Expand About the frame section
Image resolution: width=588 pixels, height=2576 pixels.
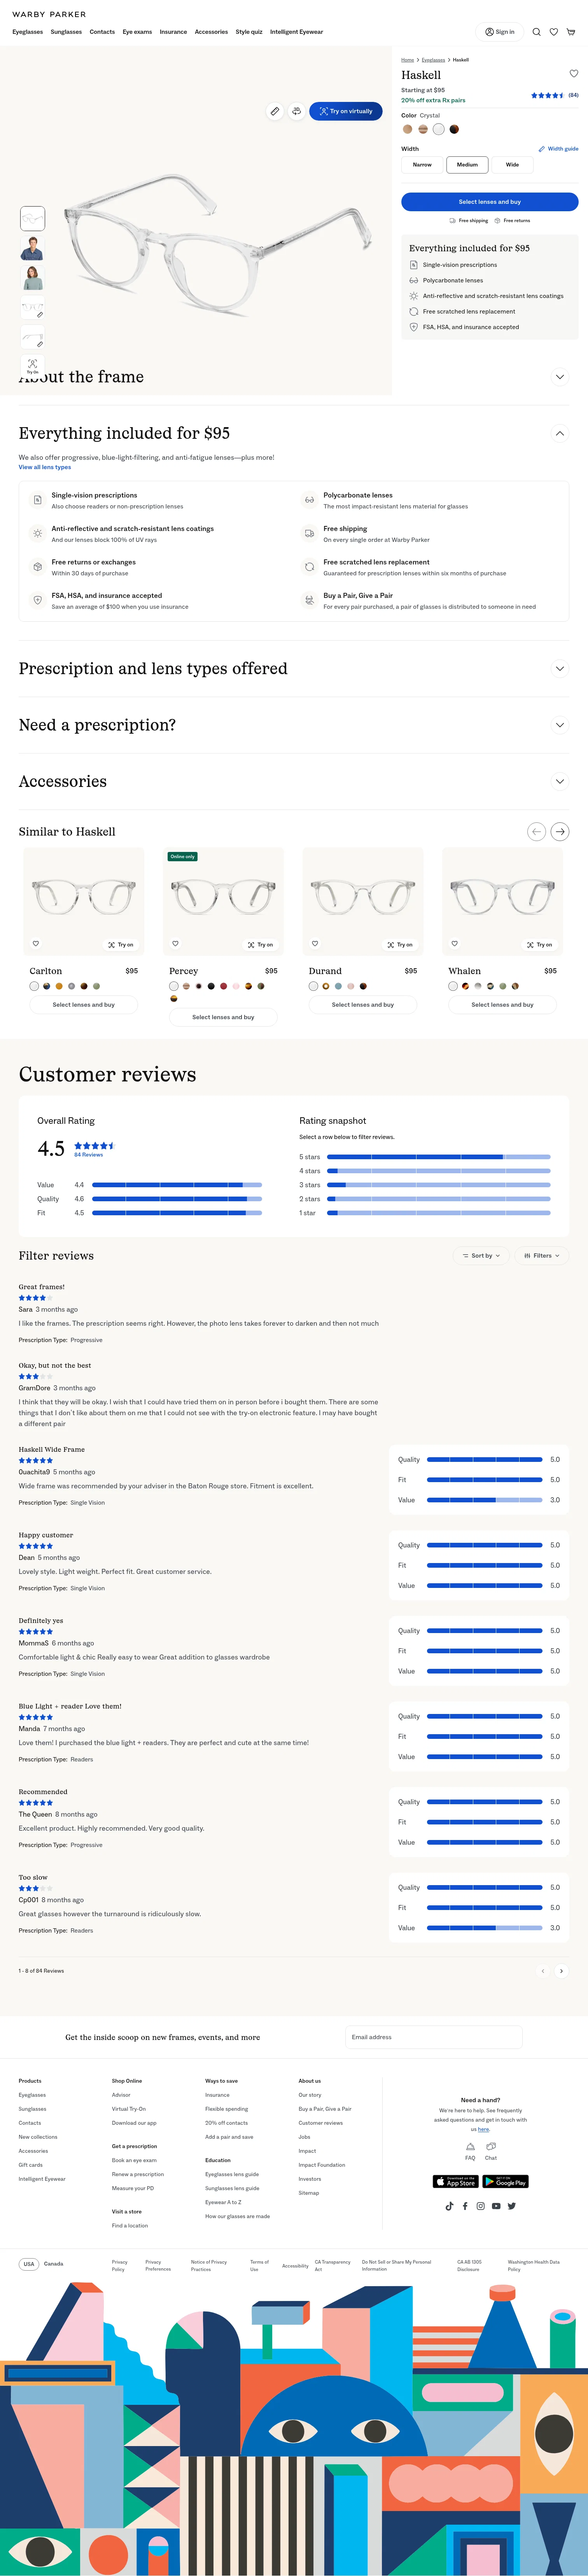pos(560,377)
